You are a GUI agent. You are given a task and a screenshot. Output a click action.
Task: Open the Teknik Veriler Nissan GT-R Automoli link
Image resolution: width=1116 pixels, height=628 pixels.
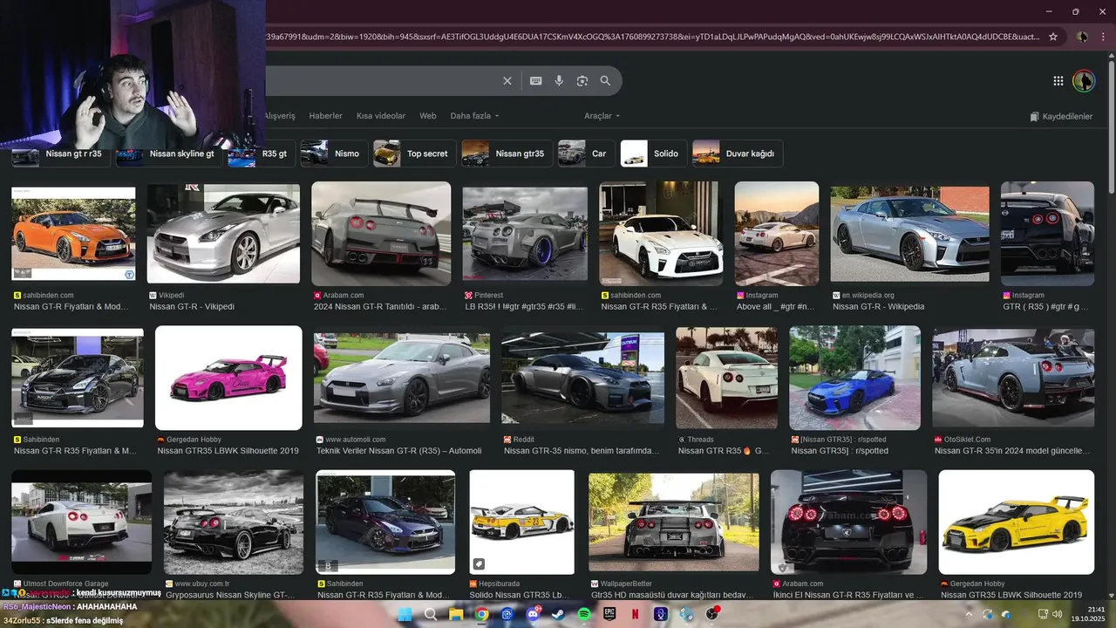click(x=399, y=451)
